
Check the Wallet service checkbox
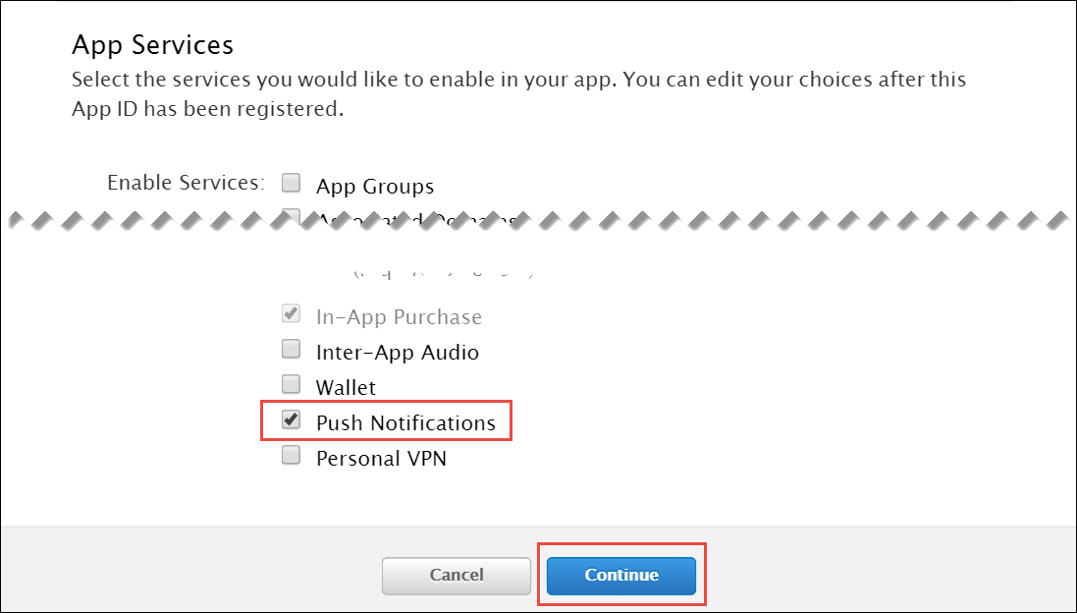tap(291, 383)
